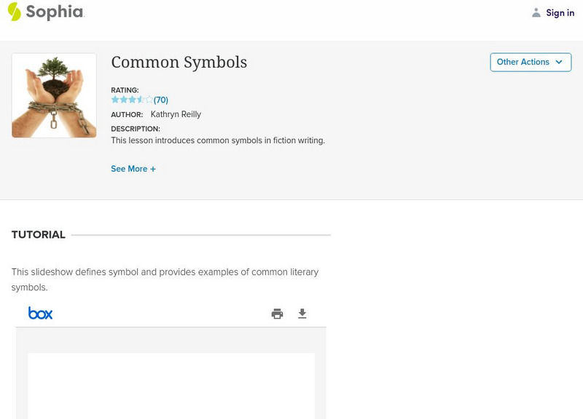Click the tree-in-hands lesson thumbnail
Image resolution: width=583 pixels, height=419 pixels.
pos(54,95)
